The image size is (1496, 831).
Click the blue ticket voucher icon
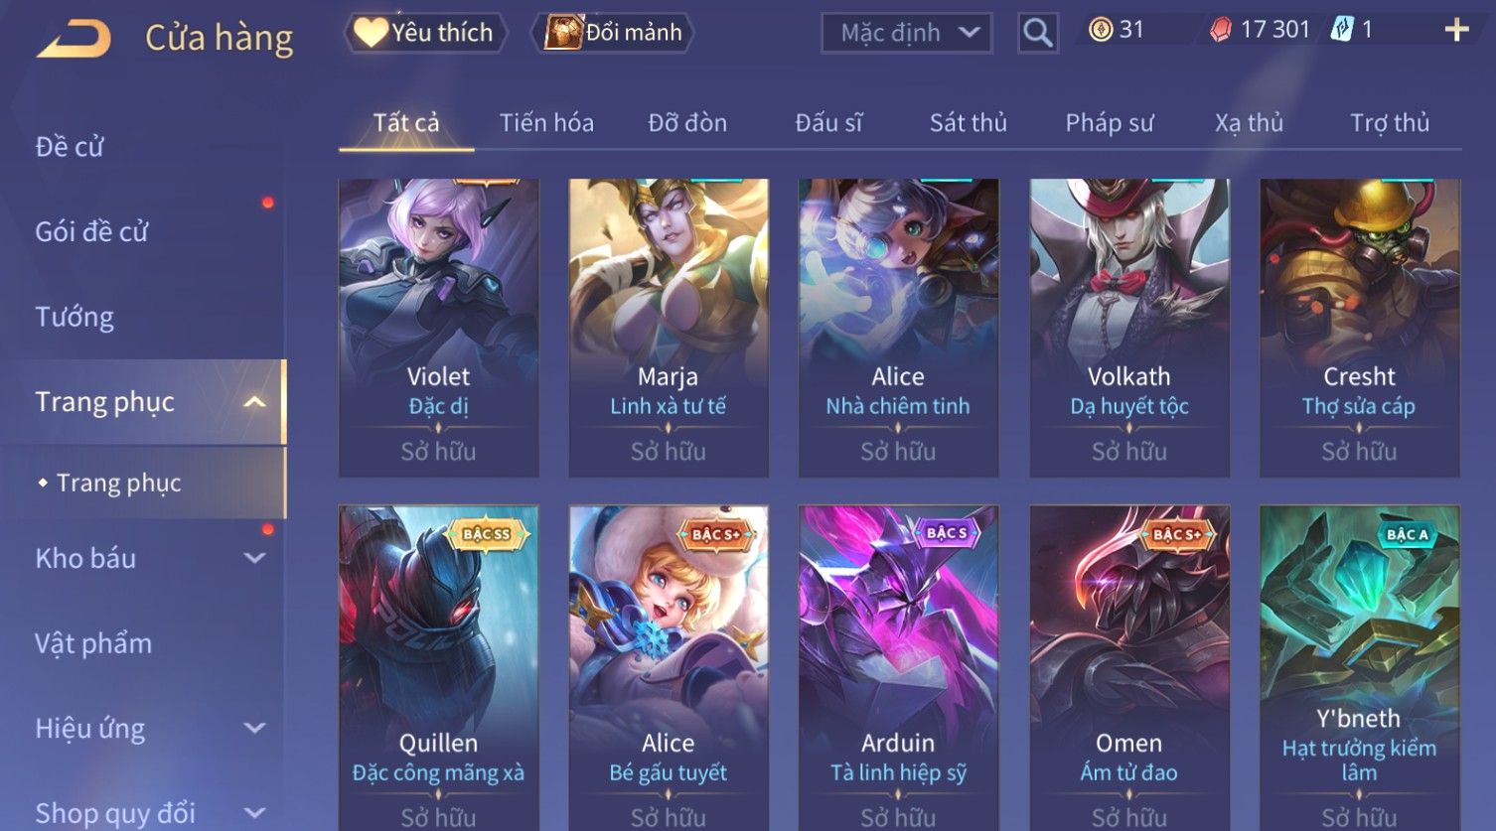pos(1342,30)
